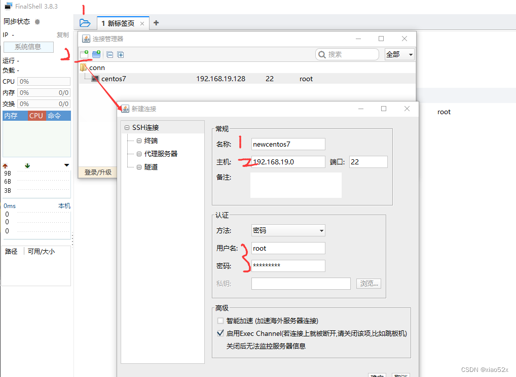Click the new connection icon in connection manager
The image size is (516, 377).
coord(85,54)
